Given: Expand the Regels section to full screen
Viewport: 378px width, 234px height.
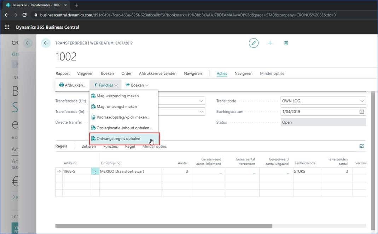Looking at the screenshot, I should coord(361,146).
